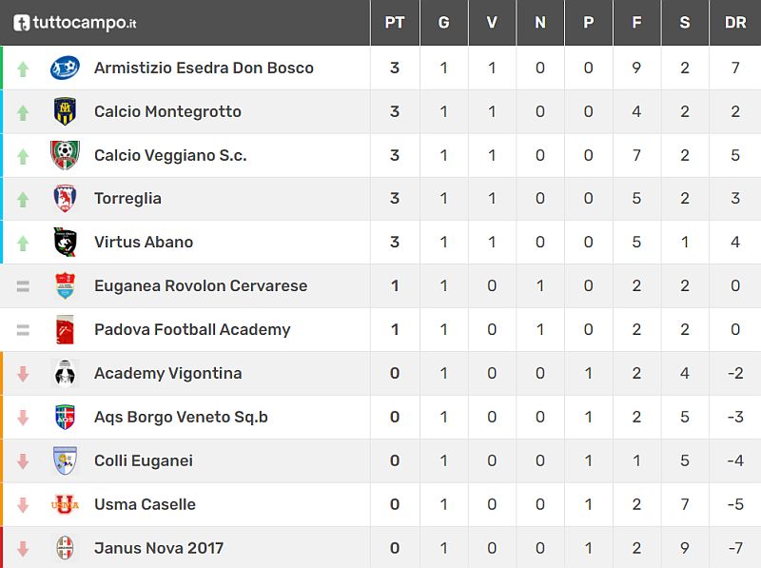This screenshot has height=568, width=761.
Task: Click the Usma Caselle team crest
Action: tap(65, 504)
